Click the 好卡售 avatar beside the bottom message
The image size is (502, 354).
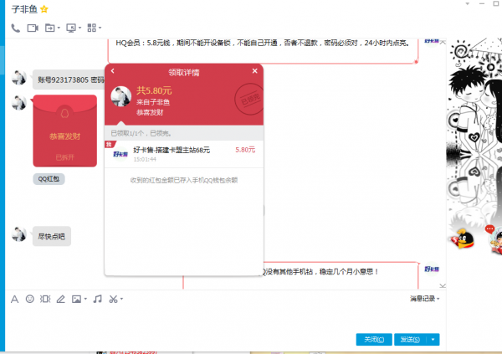tap(432, 269)
